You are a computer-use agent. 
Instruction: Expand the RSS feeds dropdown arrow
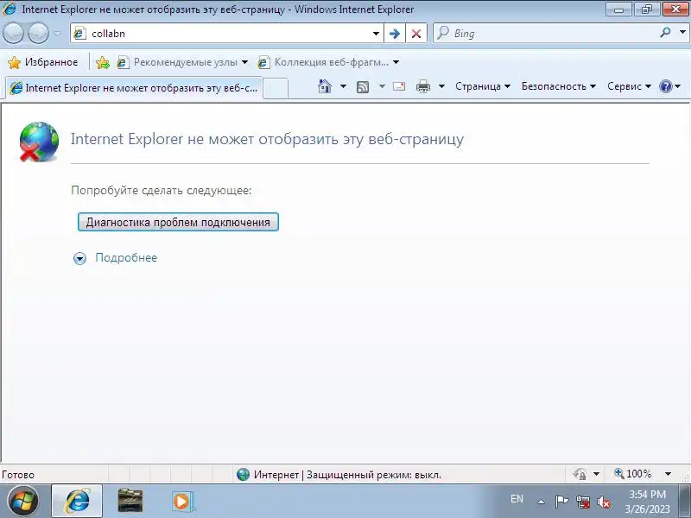click(382, 86)
